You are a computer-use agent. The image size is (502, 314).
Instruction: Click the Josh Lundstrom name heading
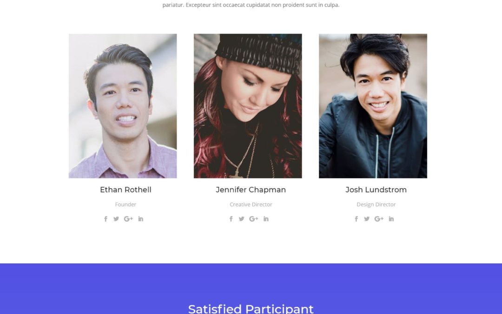coord(376,190)
